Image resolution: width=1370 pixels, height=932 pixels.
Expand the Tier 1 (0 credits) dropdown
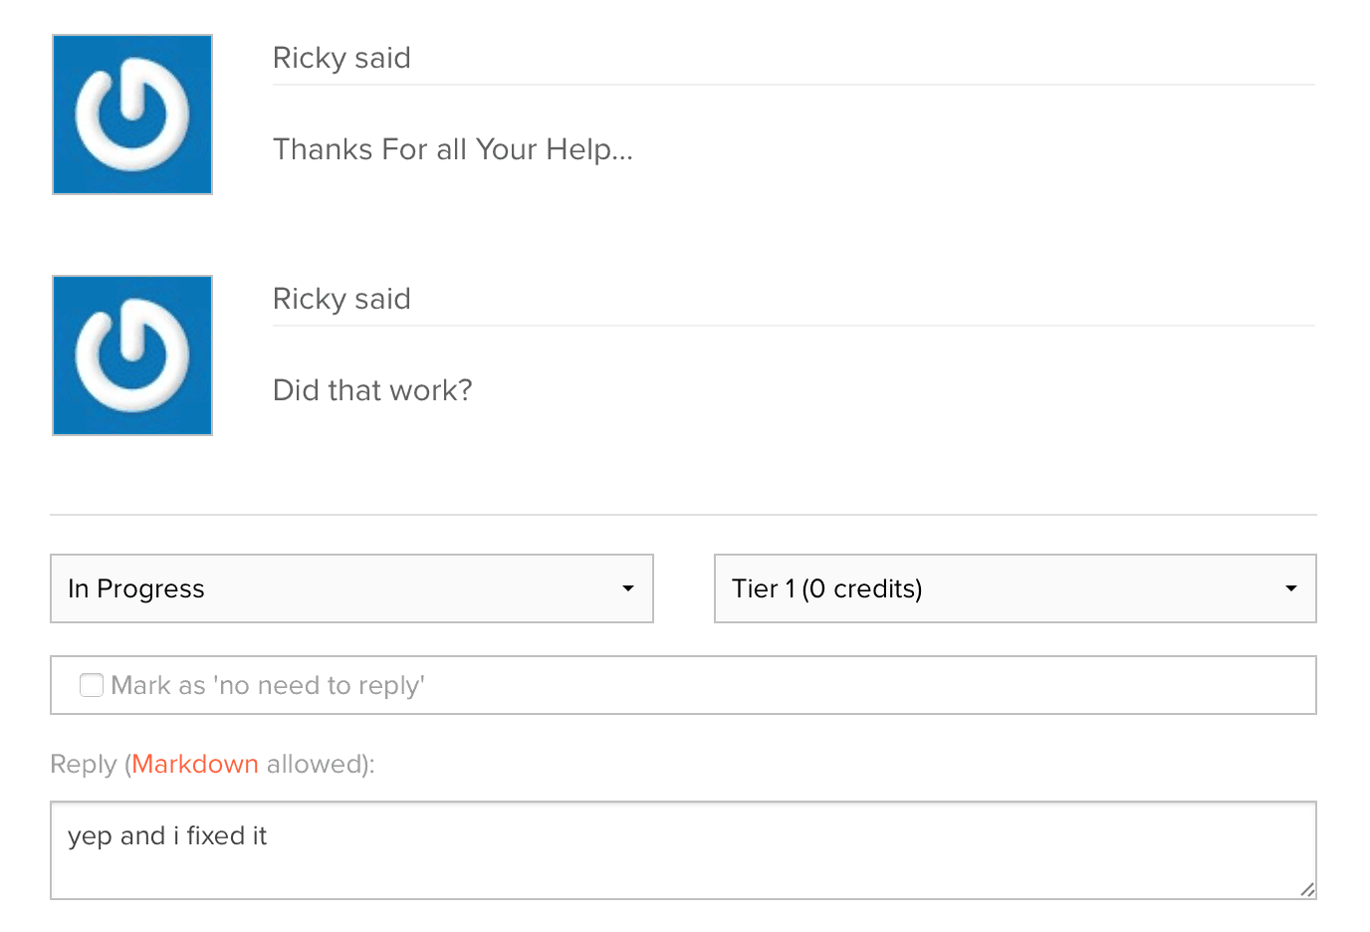[x=1015, y=588]
